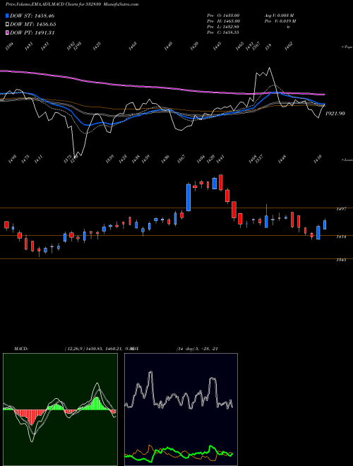This screenshot has width=353, height=466.
Task: Click the 1359 low value label
Action: 110,159
